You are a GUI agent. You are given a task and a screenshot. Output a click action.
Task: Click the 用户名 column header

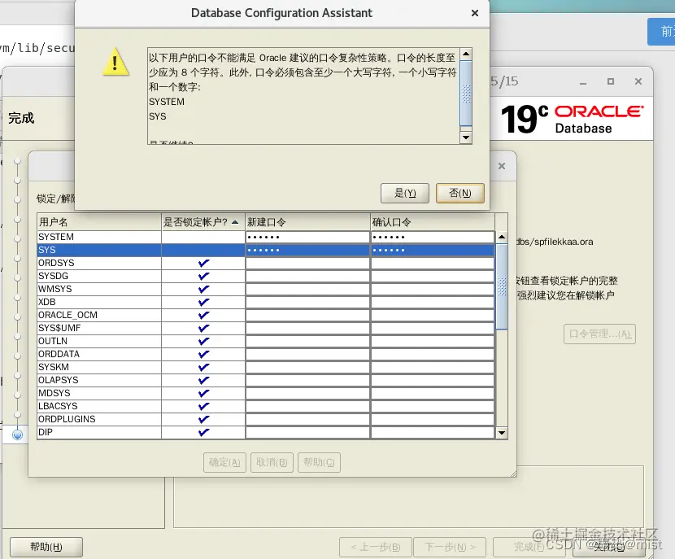(99, 222)
